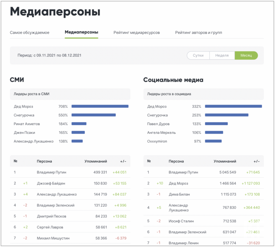Switch to Рейтинг медиаресурсов tab
This screenshot has height=247, width=275.
pyautogui.click(x=137, y=33)
